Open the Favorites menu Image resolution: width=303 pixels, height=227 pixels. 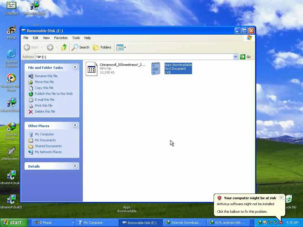point(61,38)
